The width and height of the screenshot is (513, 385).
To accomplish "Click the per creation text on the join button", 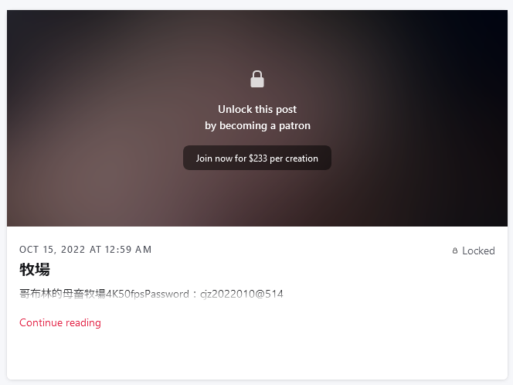I will (294, 158).
